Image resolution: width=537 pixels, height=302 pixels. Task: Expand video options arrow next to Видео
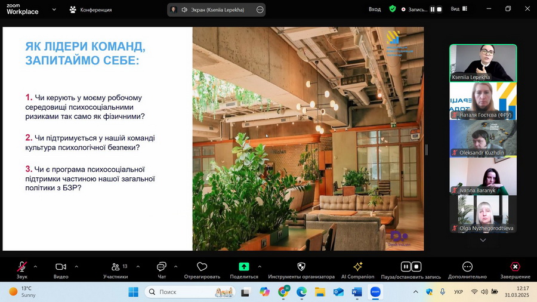point(76,266)
